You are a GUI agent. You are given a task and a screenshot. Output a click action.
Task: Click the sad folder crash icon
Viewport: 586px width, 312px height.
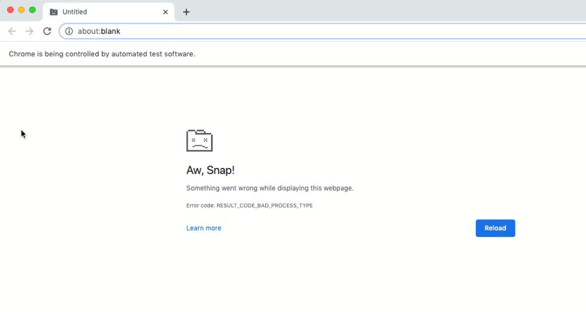[x=200, y=141]
